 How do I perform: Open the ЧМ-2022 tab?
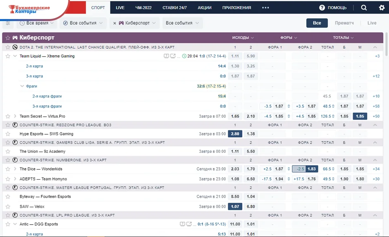[143, 8]
